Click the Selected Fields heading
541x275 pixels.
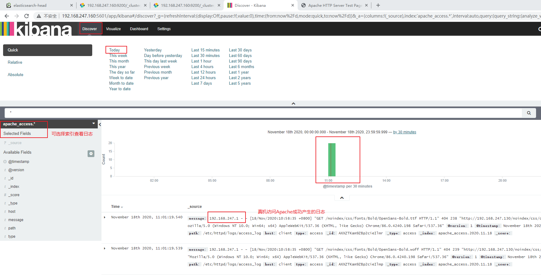coord(17,133)
